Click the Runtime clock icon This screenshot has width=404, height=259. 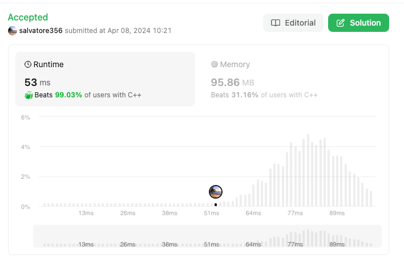tap(28, 64)
